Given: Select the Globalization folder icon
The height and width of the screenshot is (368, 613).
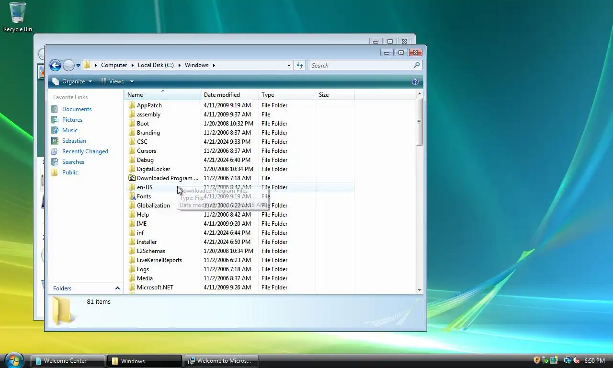Looking at the screenshot, I should [x=132, y=206].
